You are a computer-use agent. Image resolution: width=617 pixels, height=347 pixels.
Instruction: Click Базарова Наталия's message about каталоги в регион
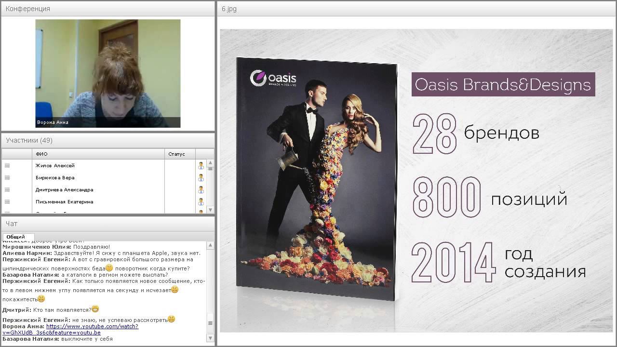(x=85, y=275)
